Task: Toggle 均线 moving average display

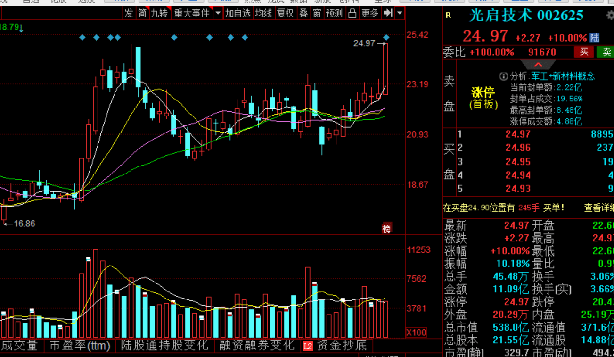Action: (x=263, y=13)
